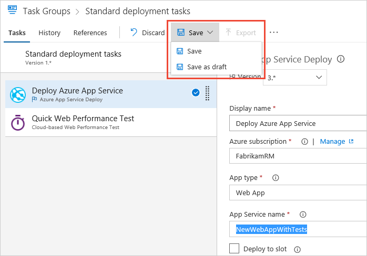Click the Azure App Service globe icon
Viewport: 367px width, 256px height.
point(18,94)
